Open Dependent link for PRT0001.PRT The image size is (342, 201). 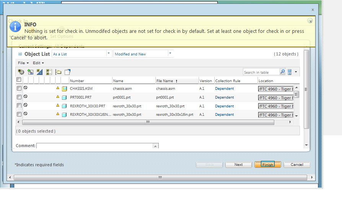coord(225,97)
